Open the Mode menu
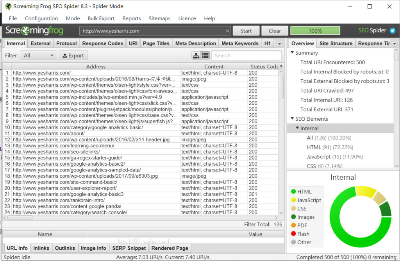Screen dimensions: 400x261 click(73, 18)
